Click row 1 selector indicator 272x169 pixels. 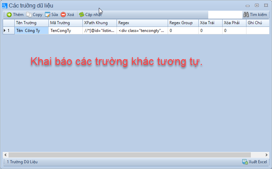(9, 31)
